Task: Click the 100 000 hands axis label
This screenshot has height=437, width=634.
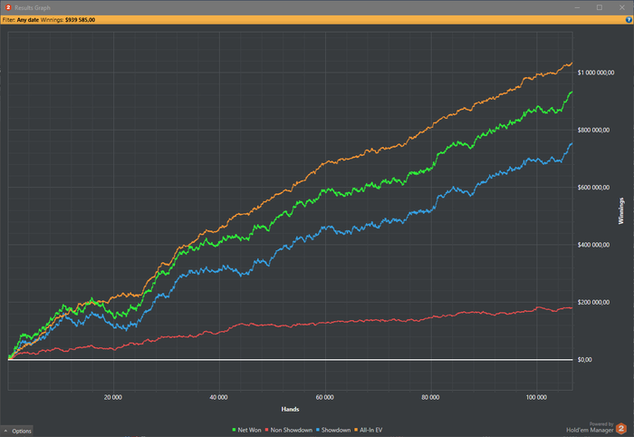Action: [536, 397]
